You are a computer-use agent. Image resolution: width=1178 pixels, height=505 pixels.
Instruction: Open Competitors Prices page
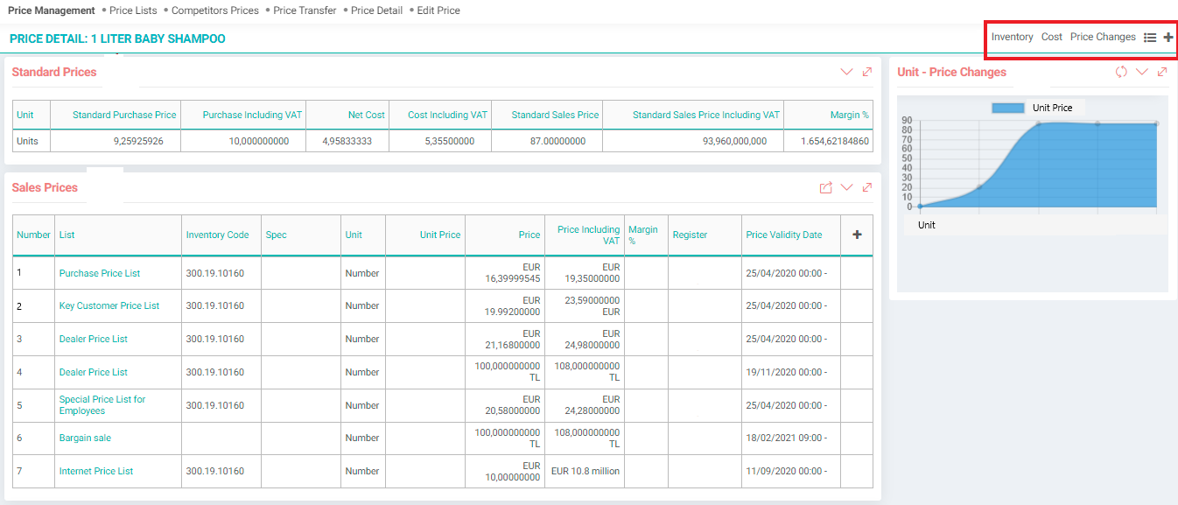point(215,11)
